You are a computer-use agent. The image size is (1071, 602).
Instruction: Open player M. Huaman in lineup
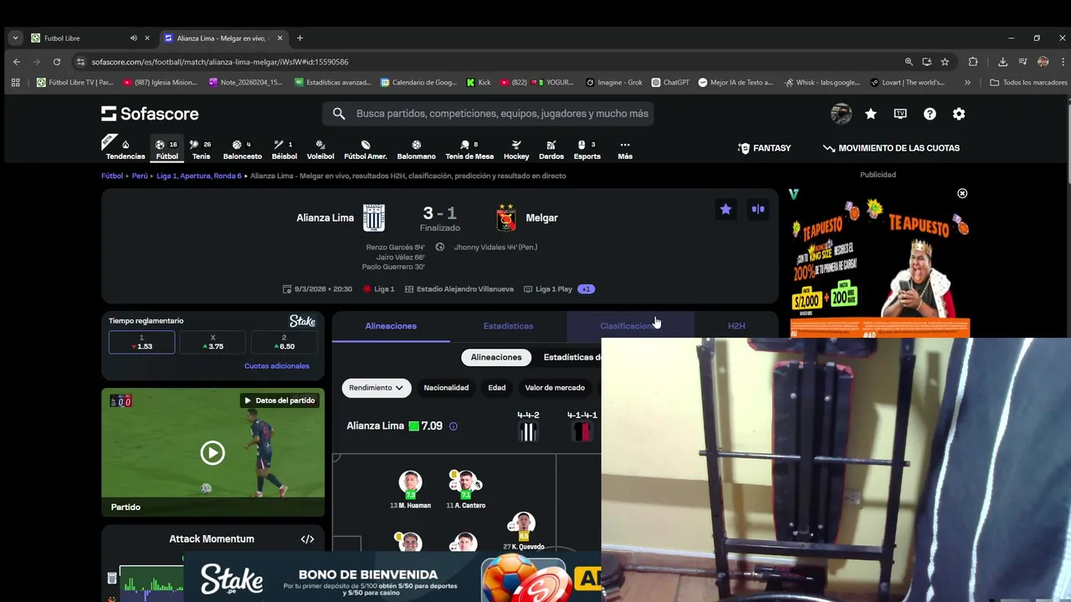point(410,489)
